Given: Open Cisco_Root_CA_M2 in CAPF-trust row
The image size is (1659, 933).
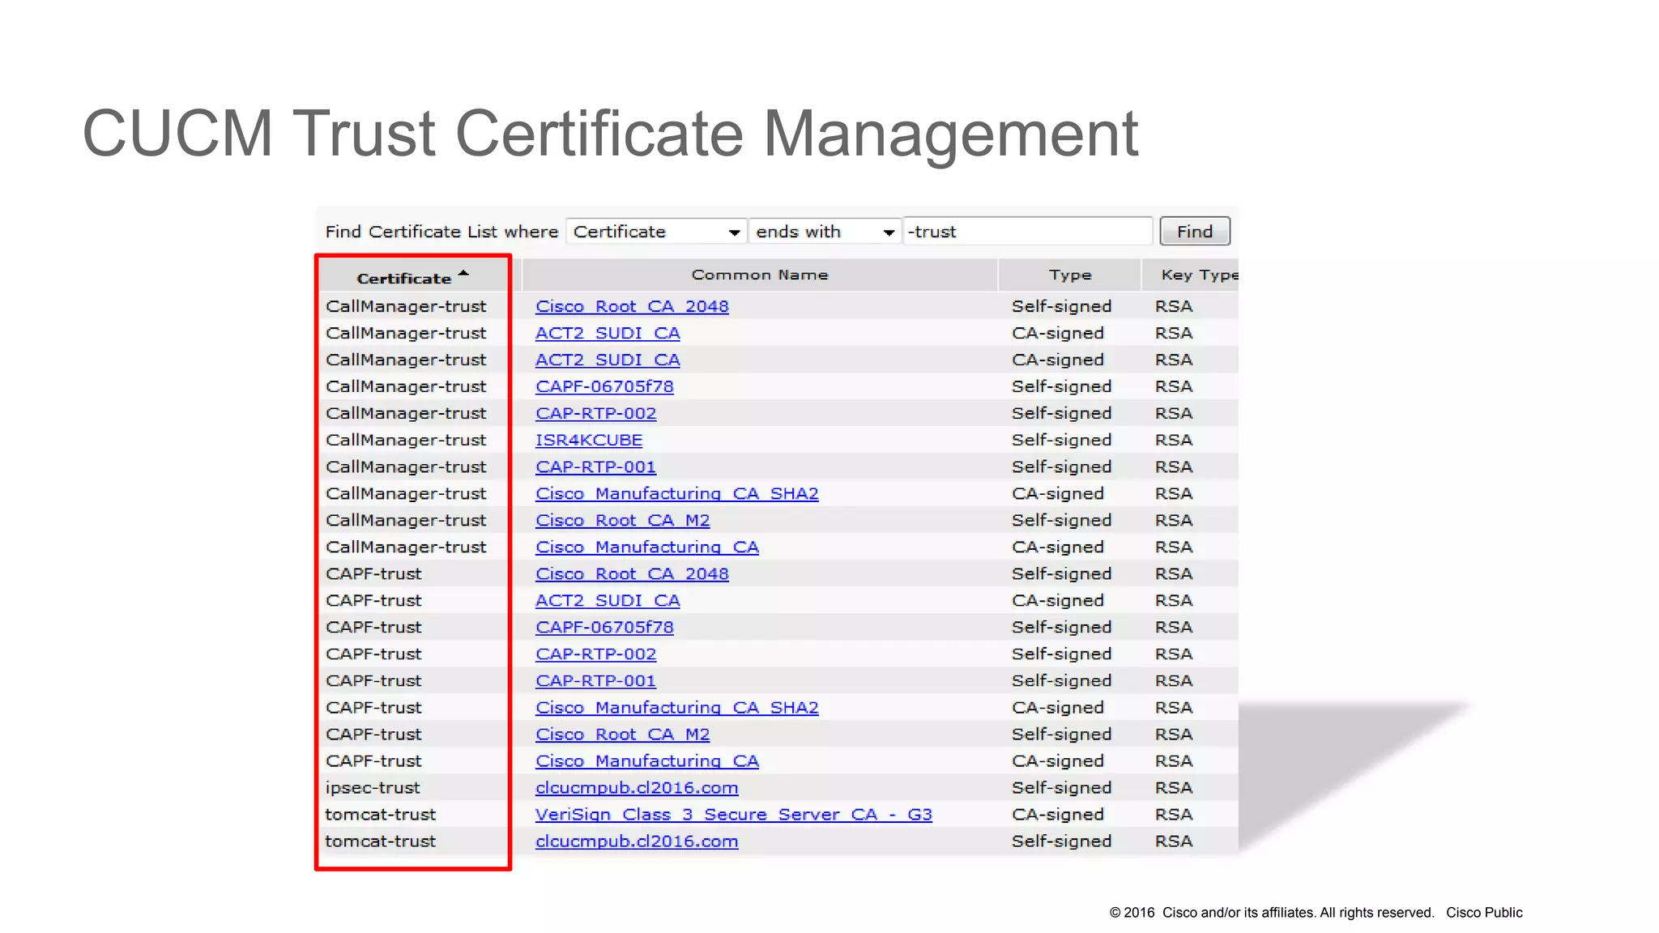Looking at the screenshot, I should [x=622, y=734].
